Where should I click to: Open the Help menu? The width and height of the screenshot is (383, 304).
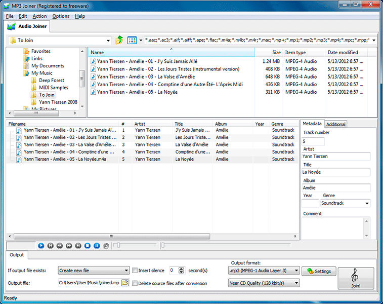coord(80,16)
